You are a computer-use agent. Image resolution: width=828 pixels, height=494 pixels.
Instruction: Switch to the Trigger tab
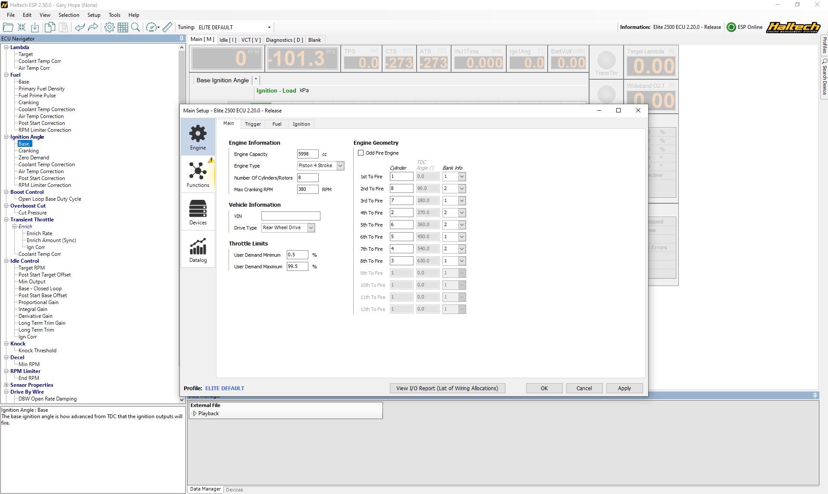[253, 124]
